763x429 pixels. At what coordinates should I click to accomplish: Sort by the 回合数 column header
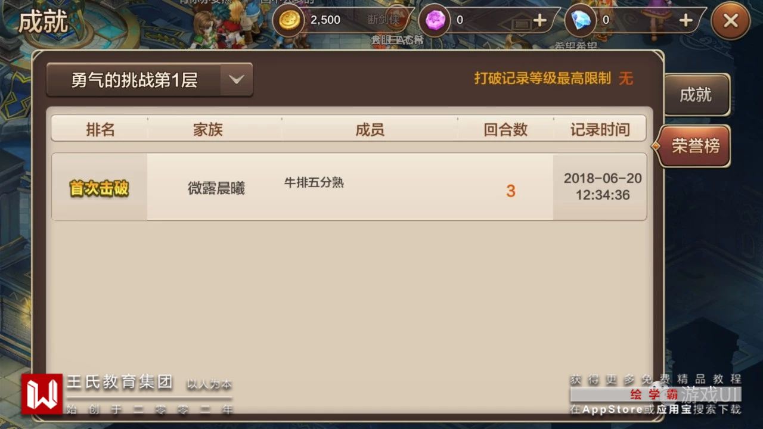505,129
